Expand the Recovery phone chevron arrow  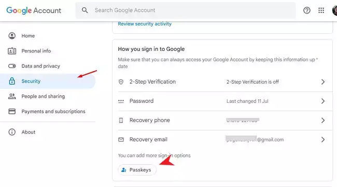(323, 120)
